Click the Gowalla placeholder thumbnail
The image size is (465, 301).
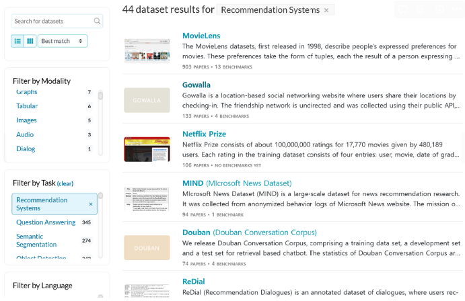pyautogui.click(x=147, y=100)
